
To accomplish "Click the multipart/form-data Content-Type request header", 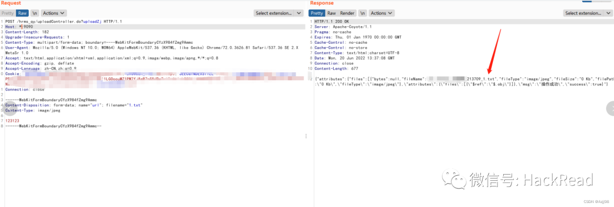I will 99,42.
